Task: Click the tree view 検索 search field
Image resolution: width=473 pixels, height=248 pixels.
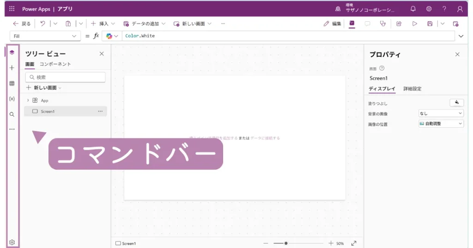Action: (x=65, y=77)
